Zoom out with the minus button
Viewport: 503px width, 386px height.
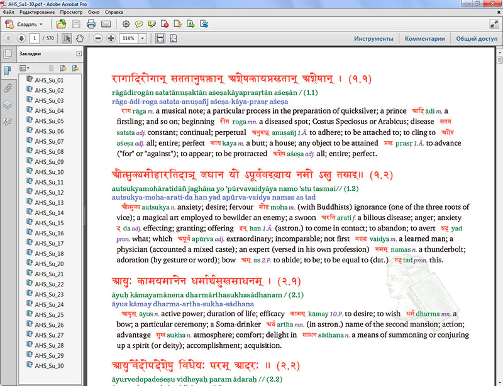click(x=98, y=38)
